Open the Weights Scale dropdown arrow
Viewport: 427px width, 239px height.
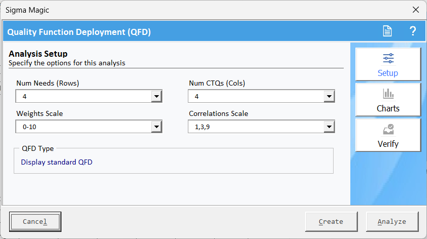(157, 127)
